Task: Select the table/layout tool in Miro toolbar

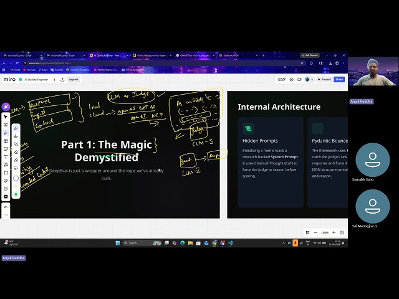Action: click(6, 141)
